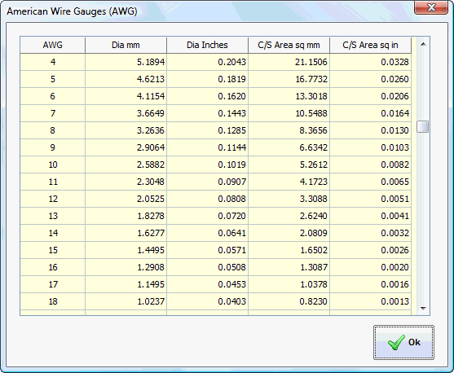Screen dimensions: 454x373
Task: Select diameter value 3.6649
Action: click(126, 113)
